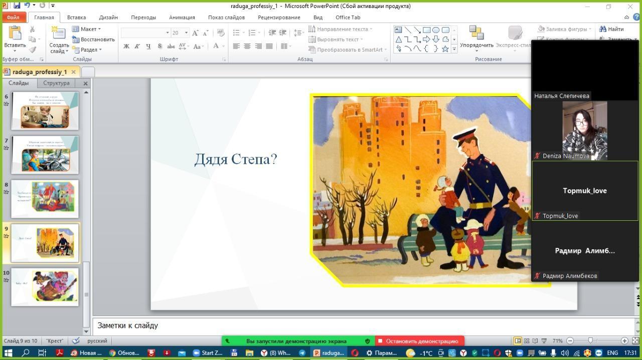
Task: Click the Восстановить reset button
Action: [93, 40]
